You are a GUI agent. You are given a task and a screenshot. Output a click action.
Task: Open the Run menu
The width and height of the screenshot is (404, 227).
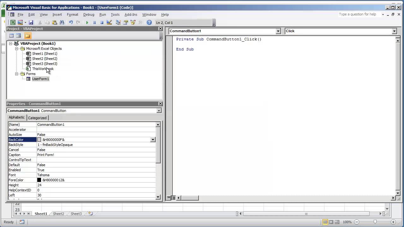[103, 15]
